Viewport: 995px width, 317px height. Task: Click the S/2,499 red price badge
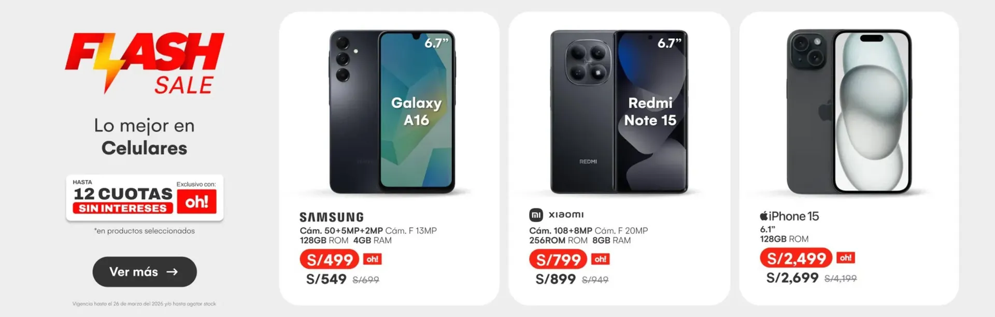(796, 258)
